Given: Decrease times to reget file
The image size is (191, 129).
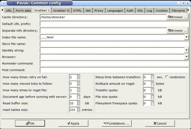Looking at the screenshot, I should click(x=78, y=92).
